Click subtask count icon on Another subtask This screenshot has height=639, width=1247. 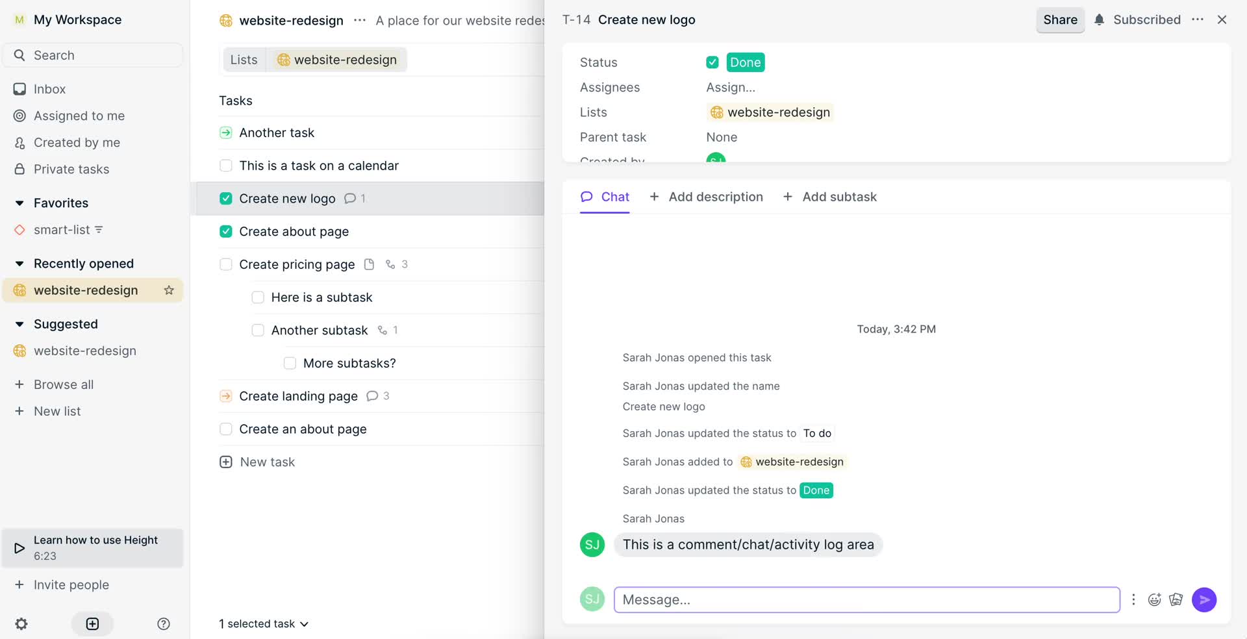pyautogui.click(x=388, y=331)
